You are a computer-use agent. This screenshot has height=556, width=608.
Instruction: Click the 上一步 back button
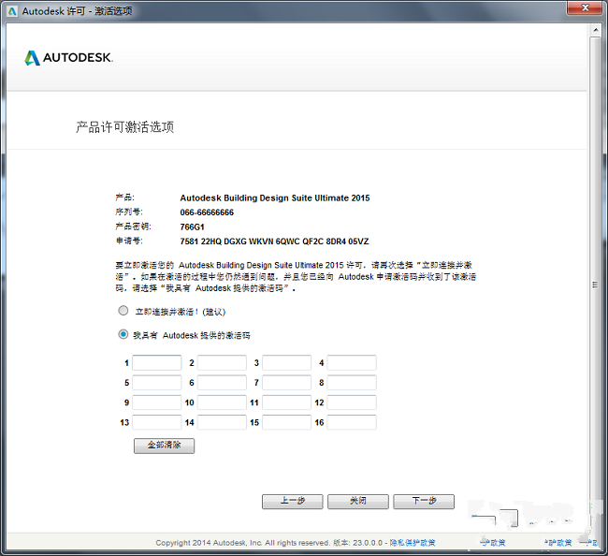pyautogui.click(x=293, y=502)
